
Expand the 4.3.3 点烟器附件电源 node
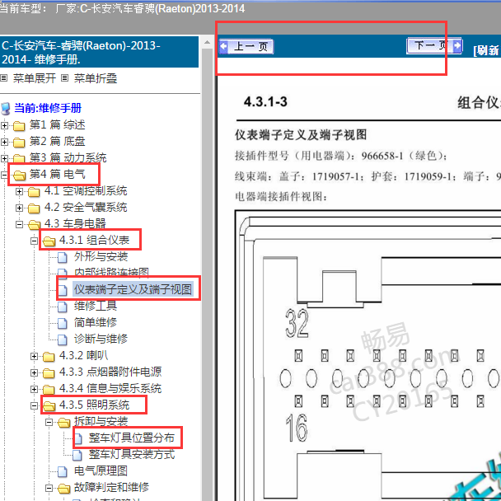click(x=34, y=372)
